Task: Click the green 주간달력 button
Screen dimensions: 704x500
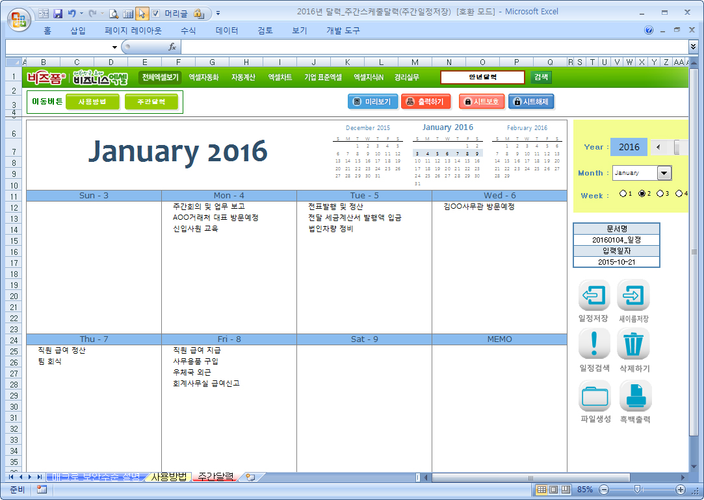Action: [x=151, y=102]
